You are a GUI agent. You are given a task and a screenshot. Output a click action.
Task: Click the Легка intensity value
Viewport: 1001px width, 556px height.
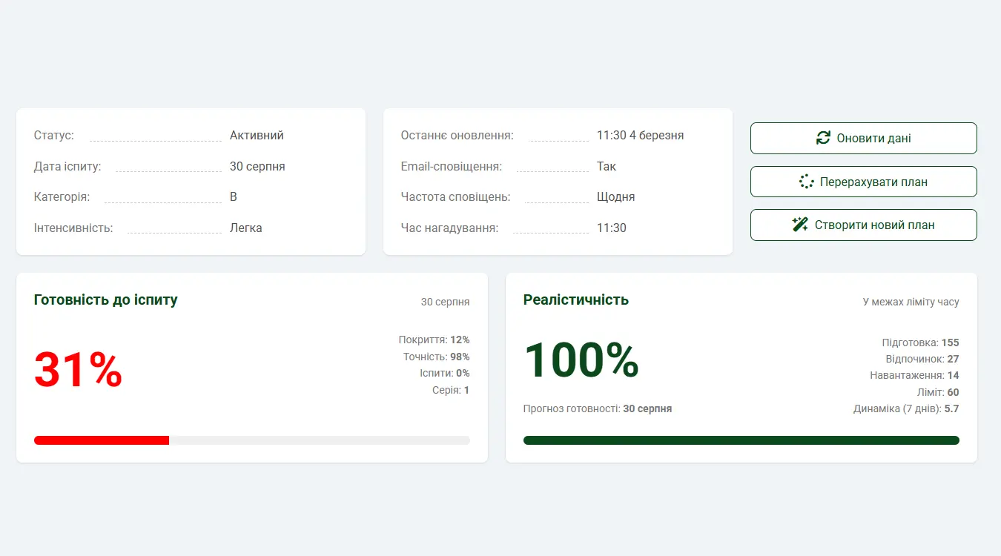[245, 228]
